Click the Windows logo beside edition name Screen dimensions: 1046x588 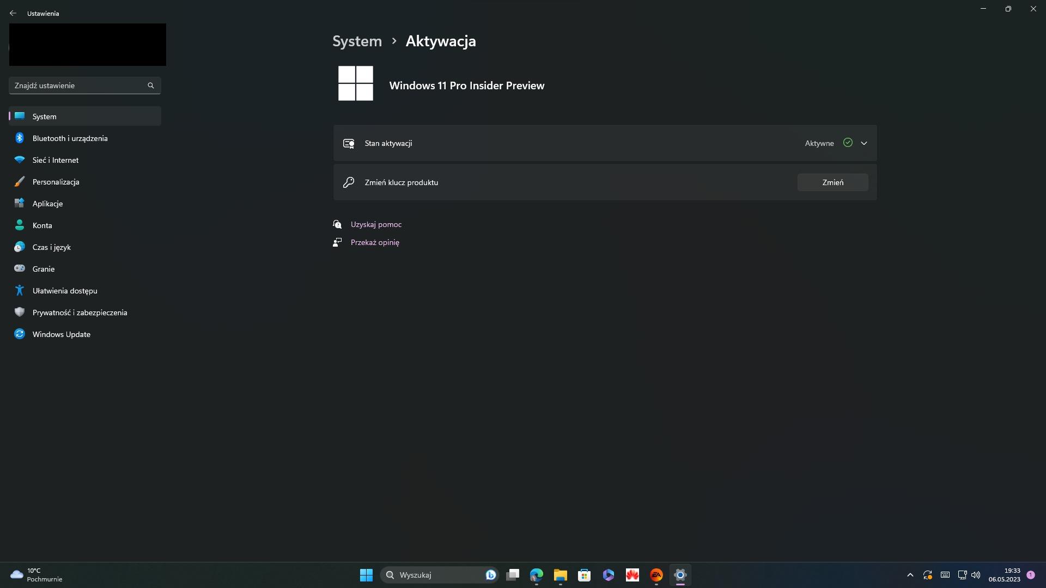pyautogui.click(x=356, y=83)
